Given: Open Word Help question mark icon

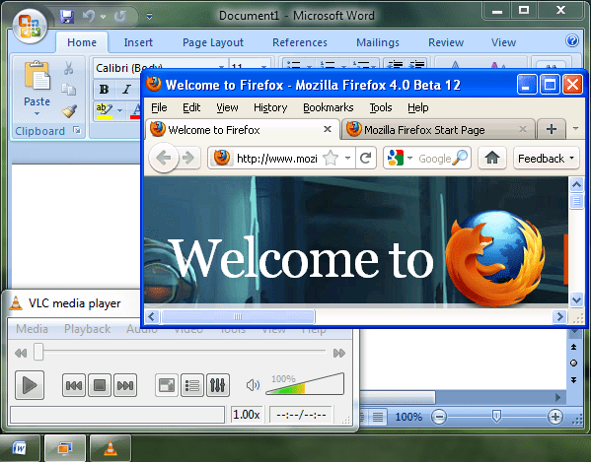Looking at the screenshot, I should tap(572, 40).
